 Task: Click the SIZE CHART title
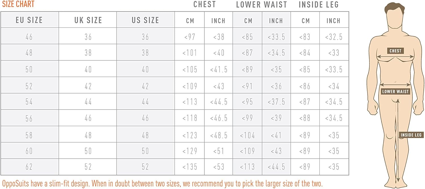pos(18,4)
